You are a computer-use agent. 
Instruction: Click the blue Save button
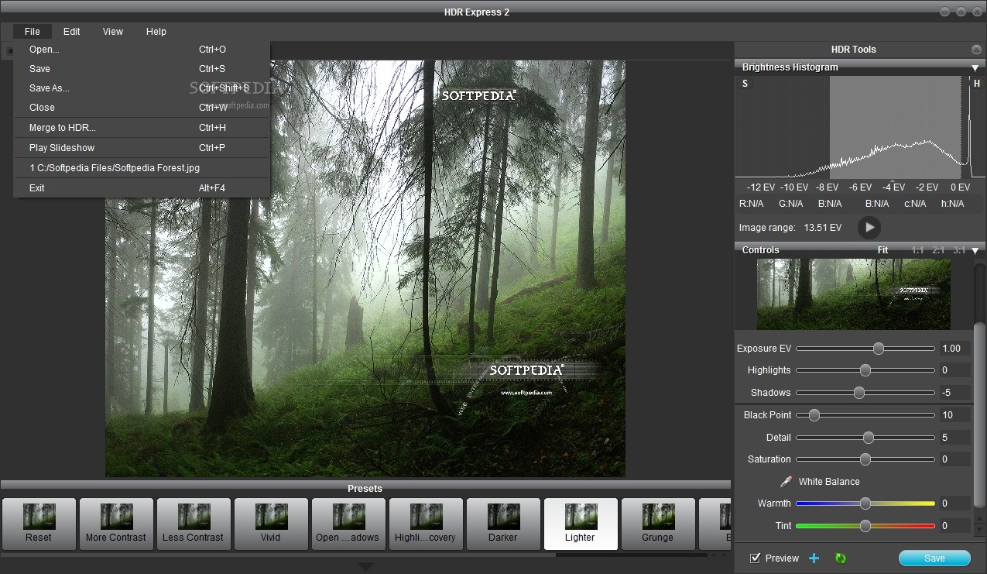934,559
